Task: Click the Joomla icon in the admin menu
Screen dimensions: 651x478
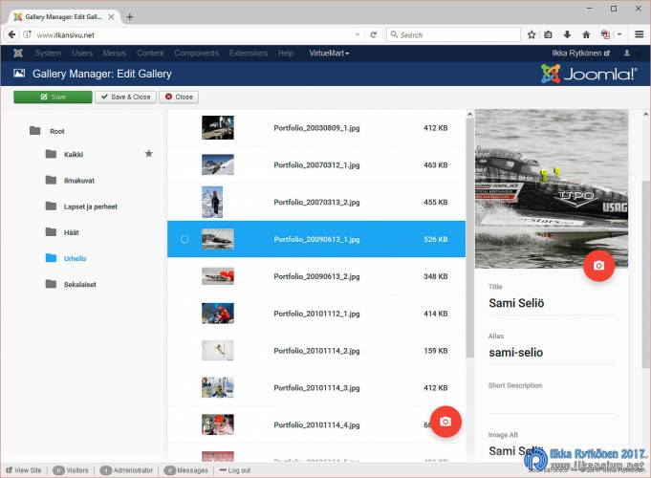Action: (x=18, y=54)
